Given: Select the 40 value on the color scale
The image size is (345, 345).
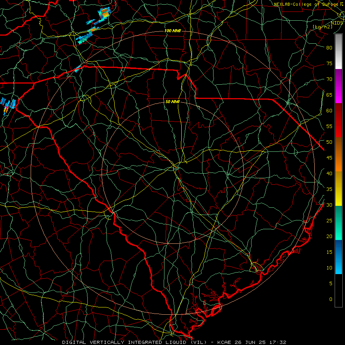Looking at the screenshot, I should click(x=329, y=173).
